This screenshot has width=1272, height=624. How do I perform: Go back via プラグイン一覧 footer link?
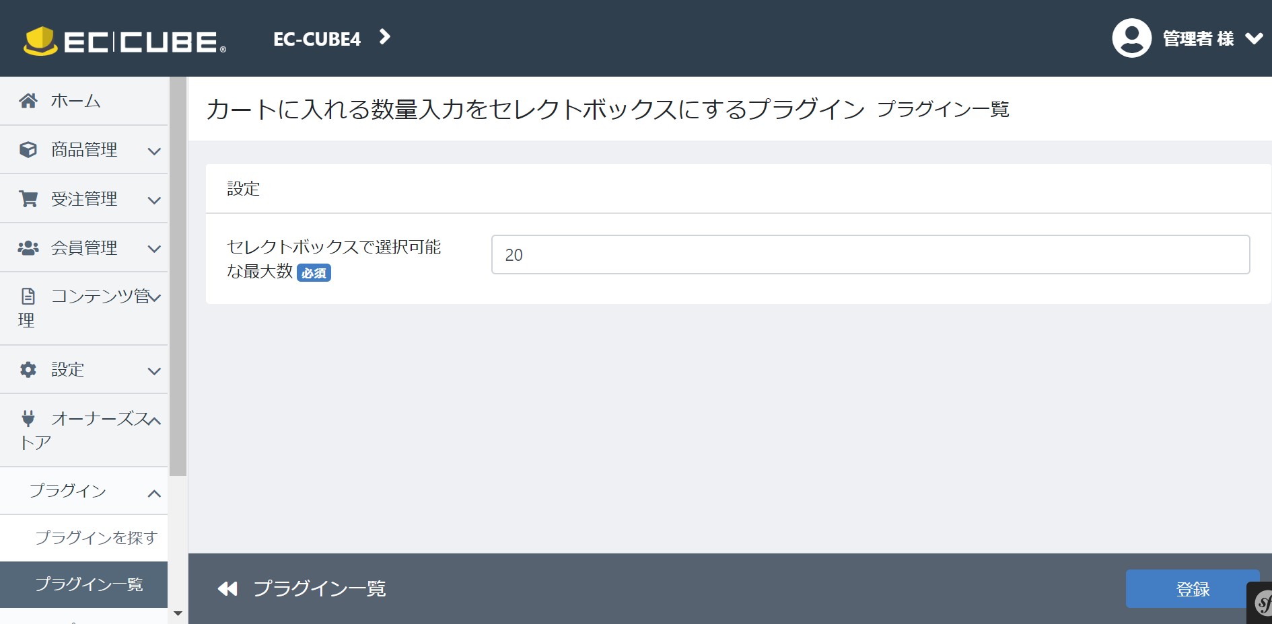tap(302, 589)
